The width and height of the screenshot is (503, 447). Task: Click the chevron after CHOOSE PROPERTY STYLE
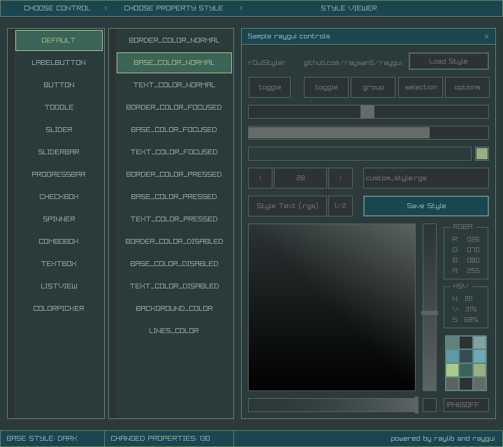(241, 8)
